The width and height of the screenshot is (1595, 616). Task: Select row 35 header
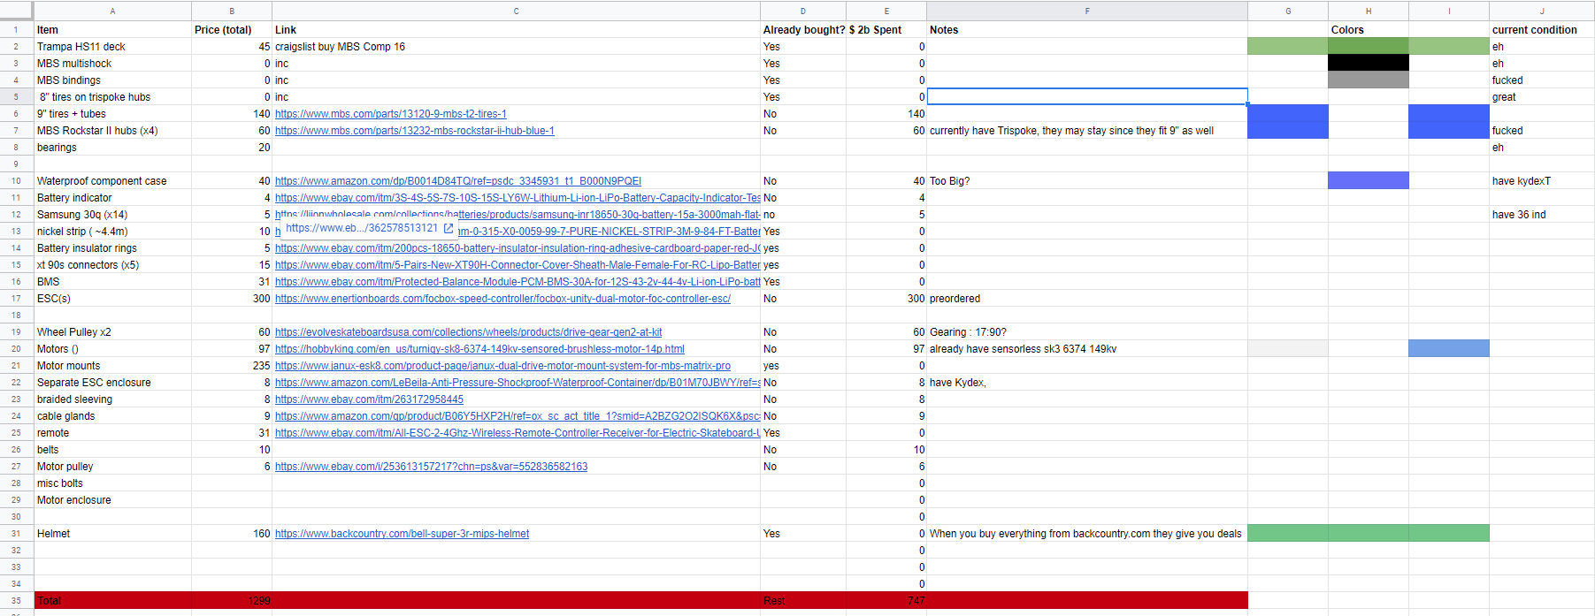coord(16,601)
